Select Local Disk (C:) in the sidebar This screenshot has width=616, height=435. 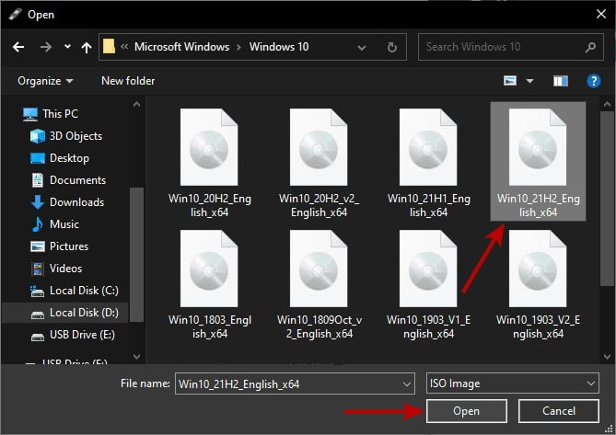pyautogui.click(x=84, y=291)
